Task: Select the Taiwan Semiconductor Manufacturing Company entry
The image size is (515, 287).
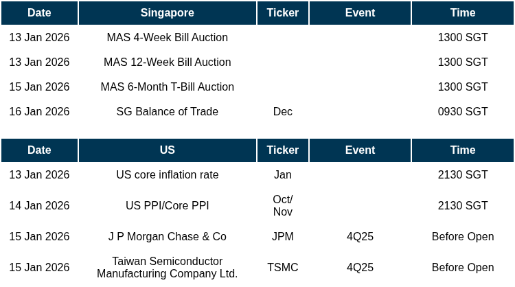Action: (x=167, y=268)
